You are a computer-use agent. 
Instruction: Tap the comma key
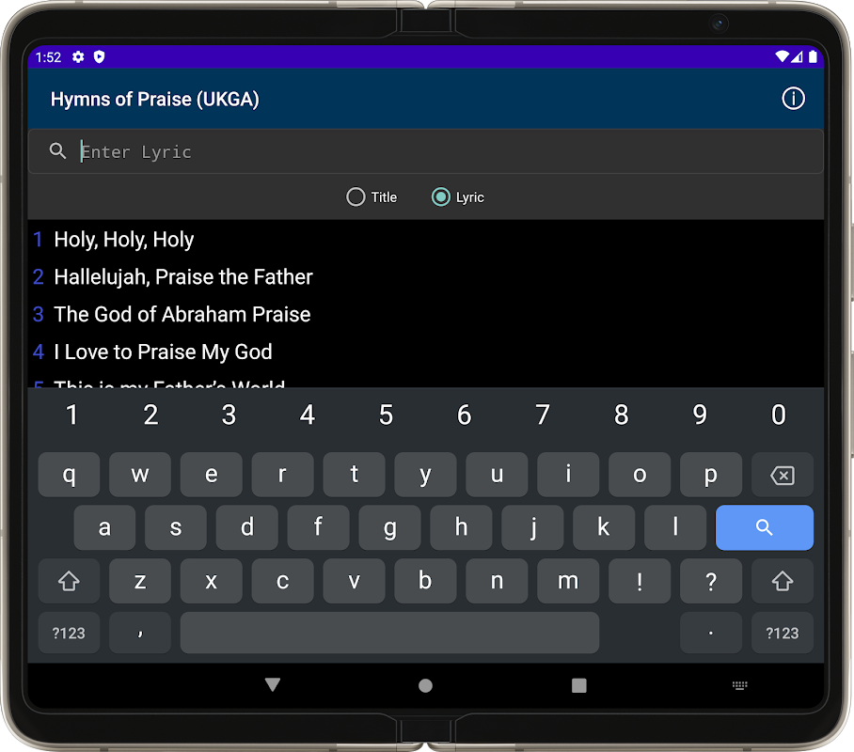pyautogui.click(x=140, y=633)
